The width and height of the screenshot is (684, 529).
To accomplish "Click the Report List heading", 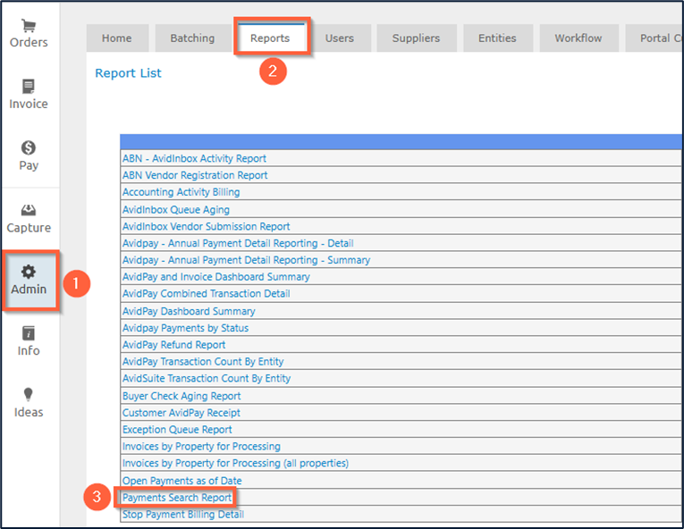I will [x=128, y=73].
